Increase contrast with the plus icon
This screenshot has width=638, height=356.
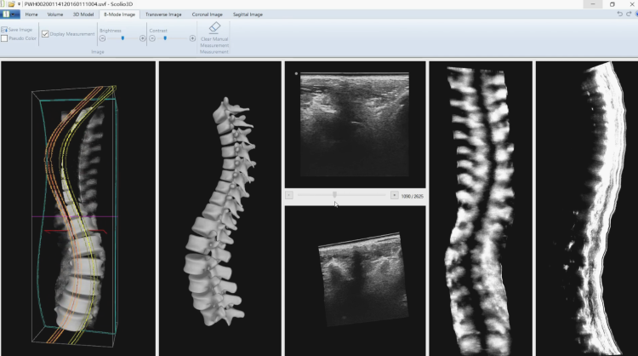pyautogui.click(x=191, y=38)
